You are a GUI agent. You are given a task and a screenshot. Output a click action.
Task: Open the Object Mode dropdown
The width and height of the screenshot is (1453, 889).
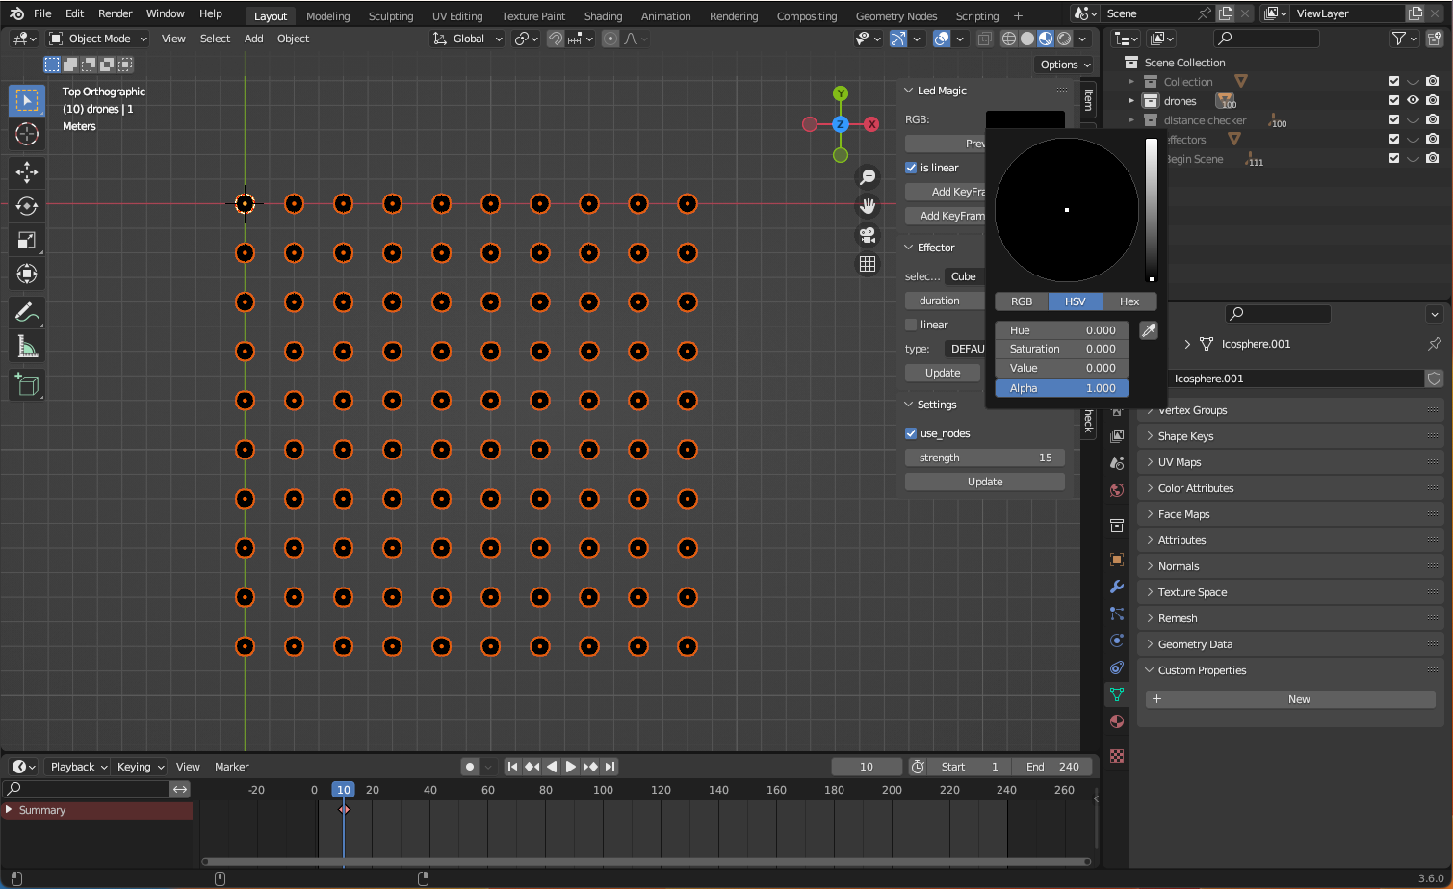pos(98,39)
